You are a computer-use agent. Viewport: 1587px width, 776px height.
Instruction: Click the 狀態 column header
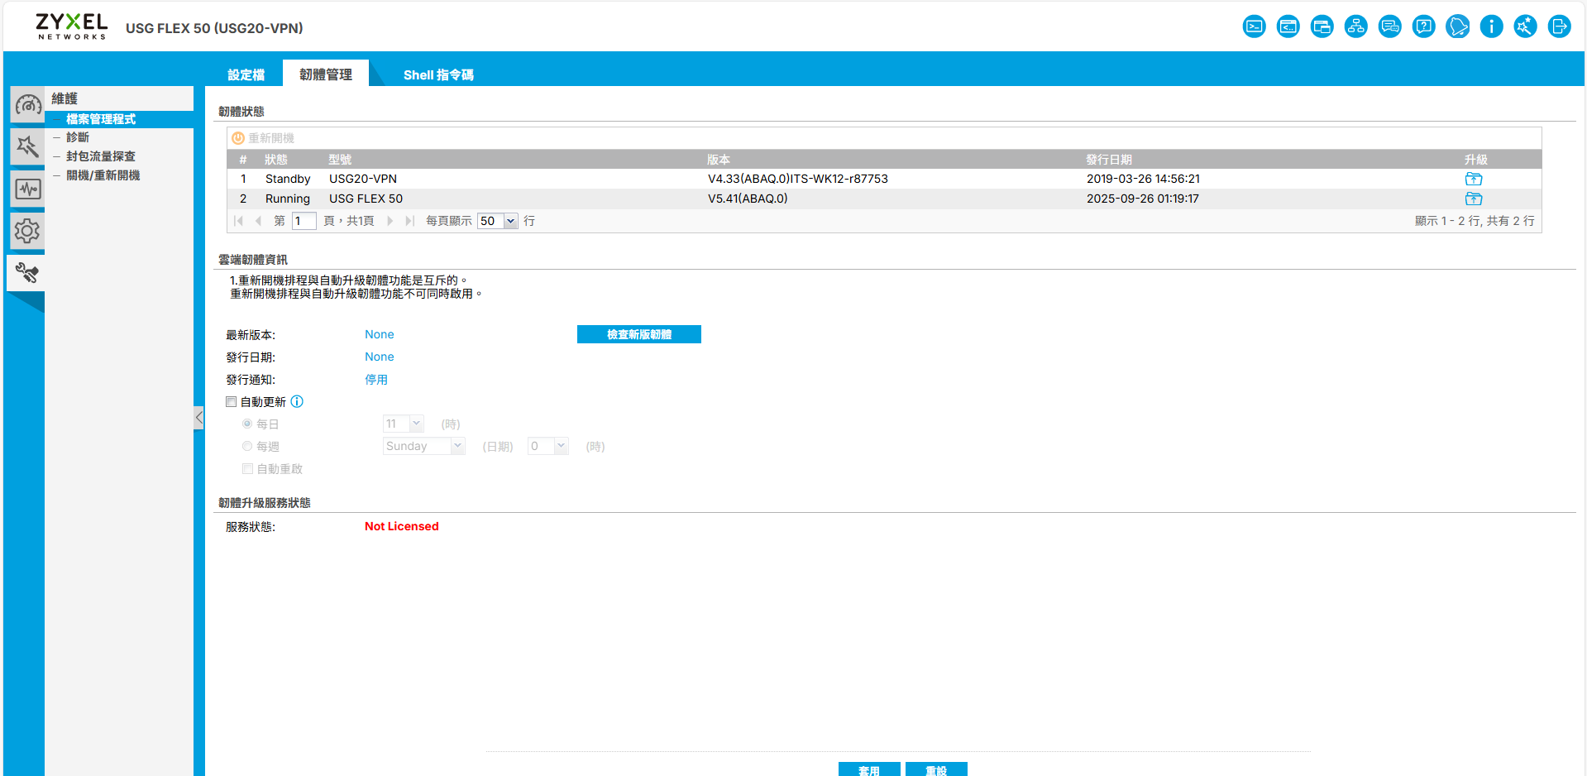(x=276, y=160)
